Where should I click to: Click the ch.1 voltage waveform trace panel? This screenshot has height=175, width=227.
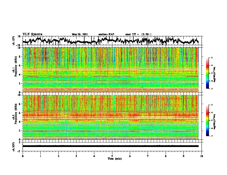click(x=113, y=41)
